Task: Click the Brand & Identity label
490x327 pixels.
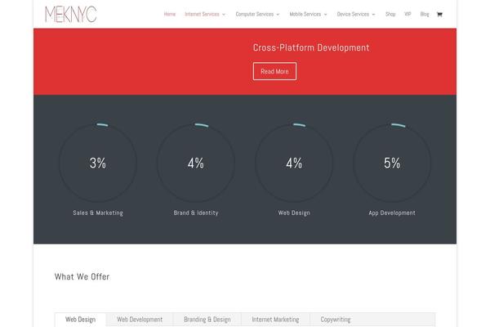Action: [196, 213]
